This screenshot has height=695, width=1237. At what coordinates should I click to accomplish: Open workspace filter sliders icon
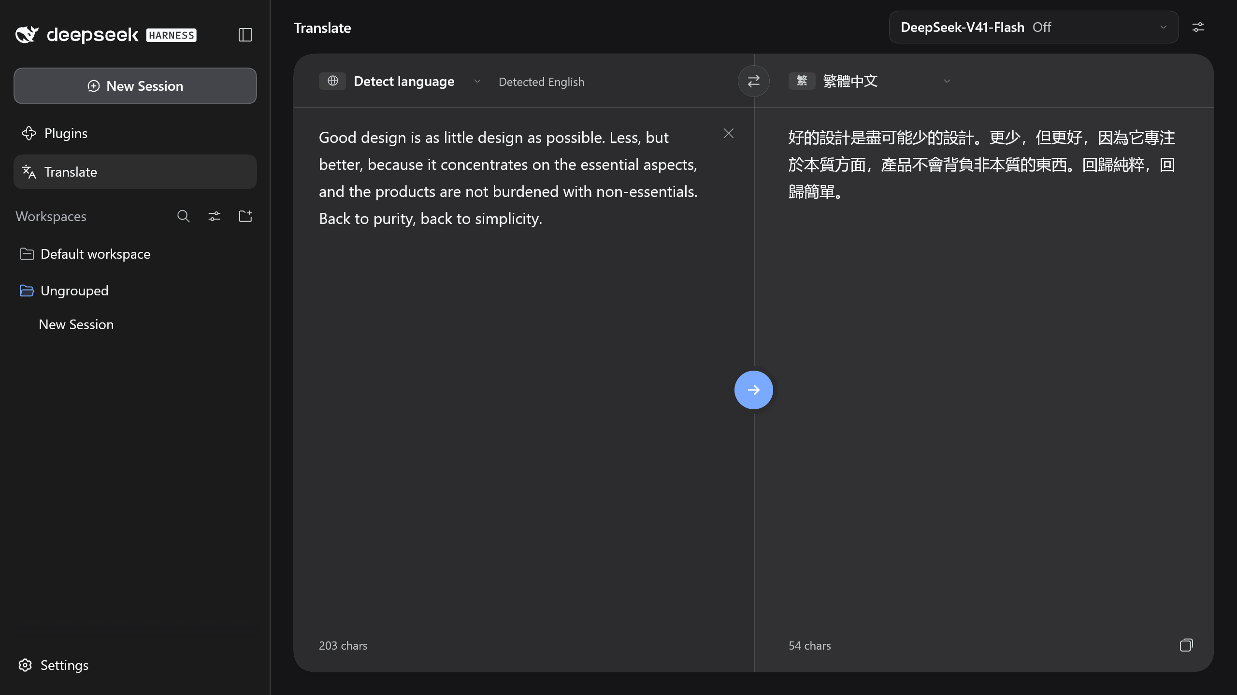(215, 216)
